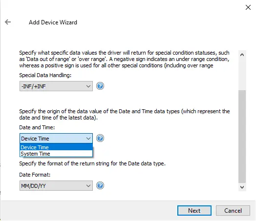Click the Date Format label
The height and width of the screenshot is (221, 256).
click(x=35, y=175)
